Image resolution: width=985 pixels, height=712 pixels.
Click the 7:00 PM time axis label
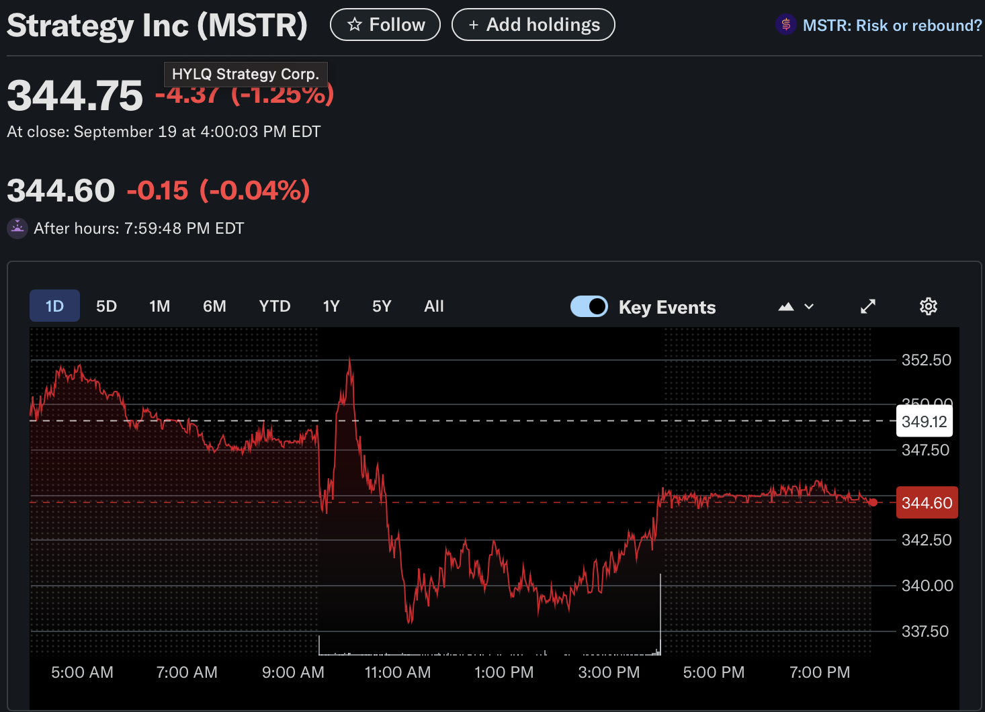point(820,672)
